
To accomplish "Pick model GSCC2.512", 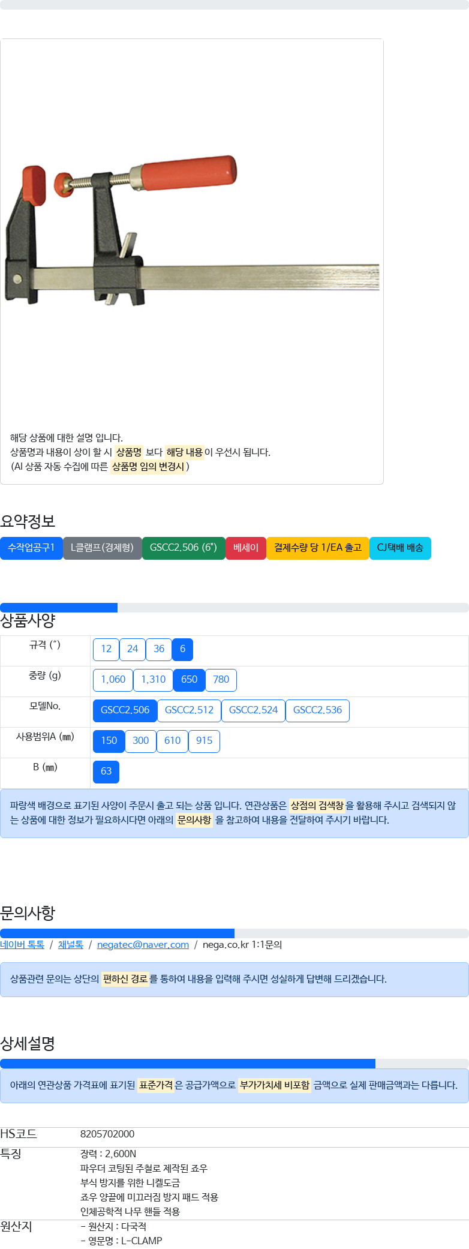I will point(189,710).
